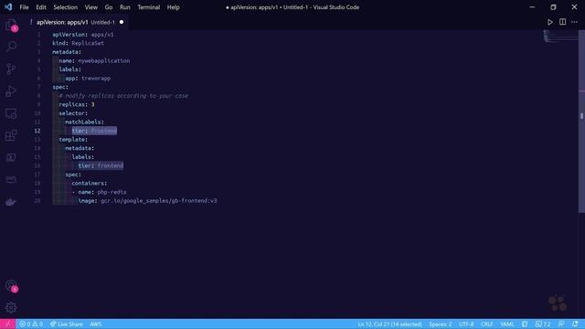
Task: Open the Search view in activity bar
Action: tap(11, 47)
